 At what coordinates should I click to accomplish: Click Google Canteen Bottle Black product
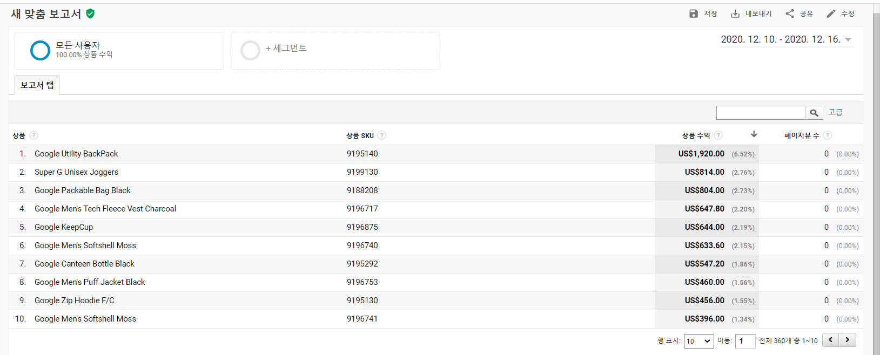pos(84,264)
